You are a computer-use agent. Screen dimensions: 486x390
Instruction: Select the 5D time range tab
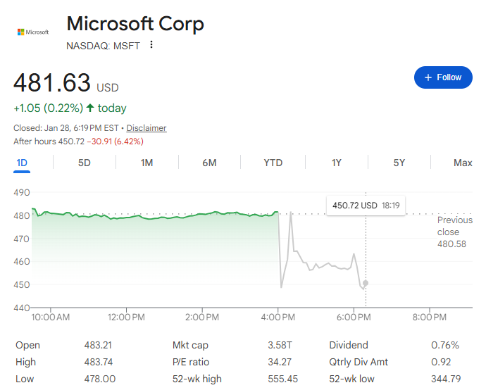85,163
